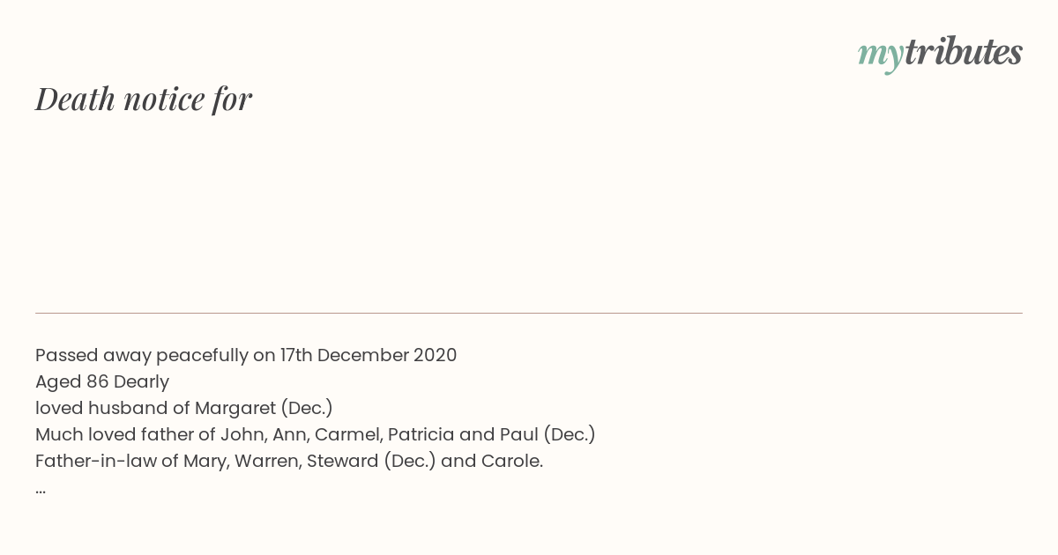Click the word "Father-in-law"

coord(95,461)
